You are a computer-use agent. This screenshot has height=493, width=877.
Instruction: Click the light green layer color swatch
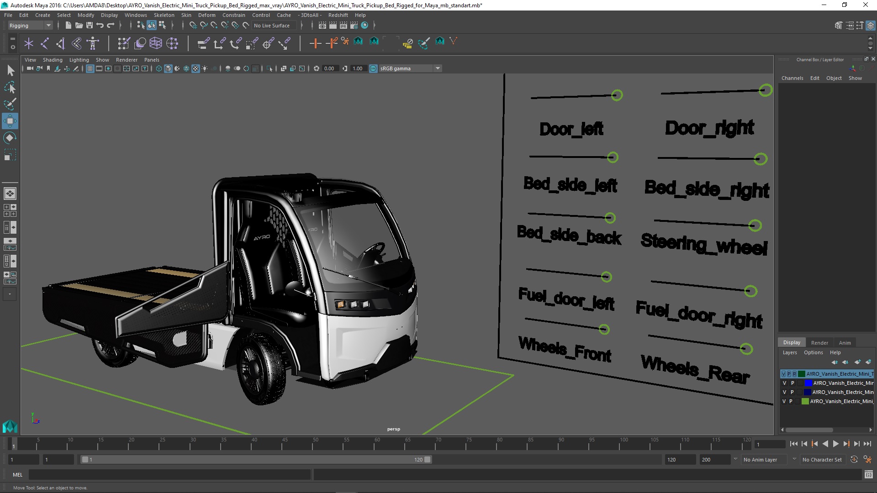(x=805, y=401)
